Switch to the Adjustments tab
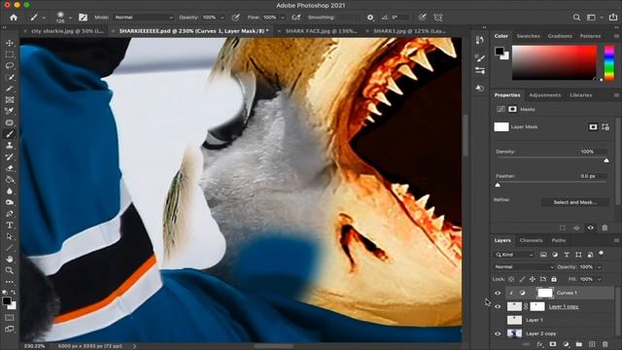This screenshot has width=622, height=350. pyautogui.click(x=544, y=95)
